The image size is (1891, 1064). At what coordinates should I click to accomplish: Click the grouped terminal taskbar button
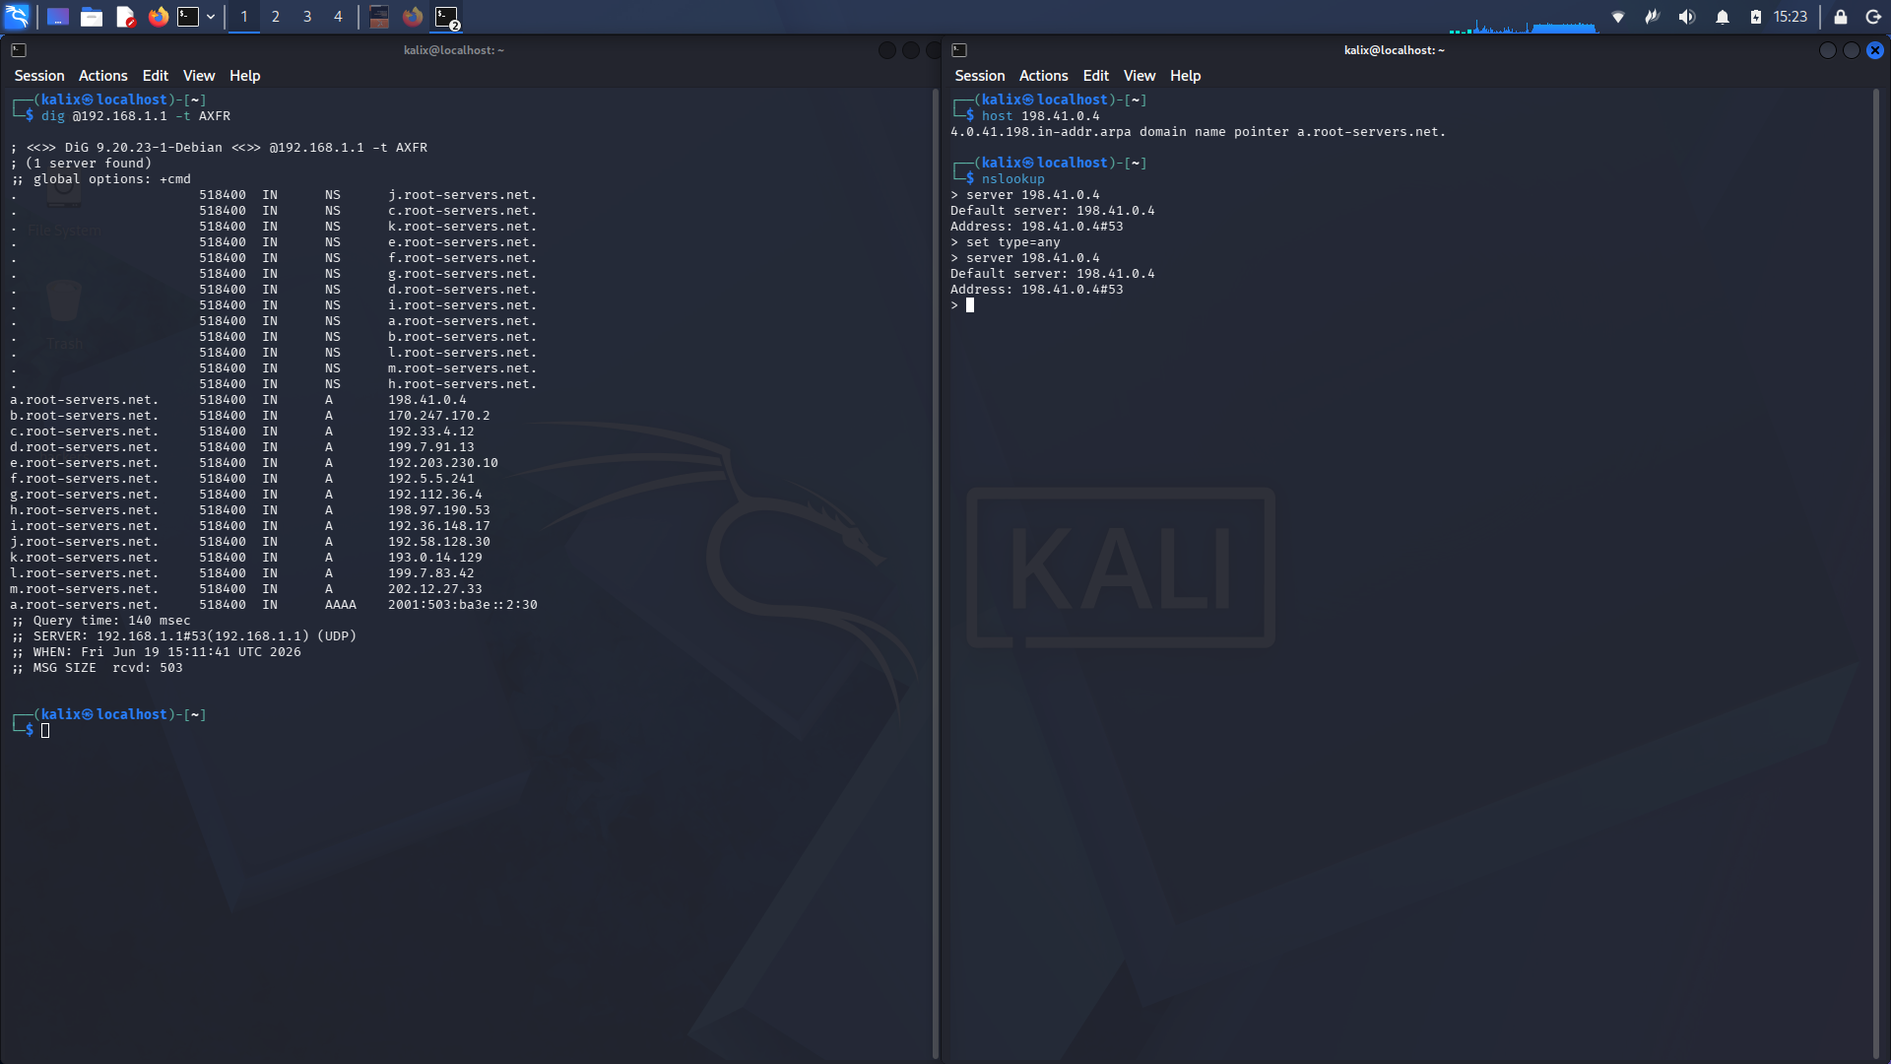coord(447,17)
